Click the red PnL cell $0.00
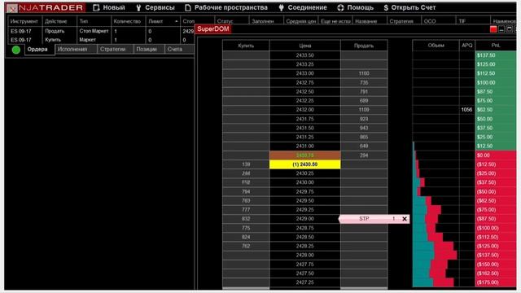521x293 pixels. pyautogui.click(x=496, y=155)
